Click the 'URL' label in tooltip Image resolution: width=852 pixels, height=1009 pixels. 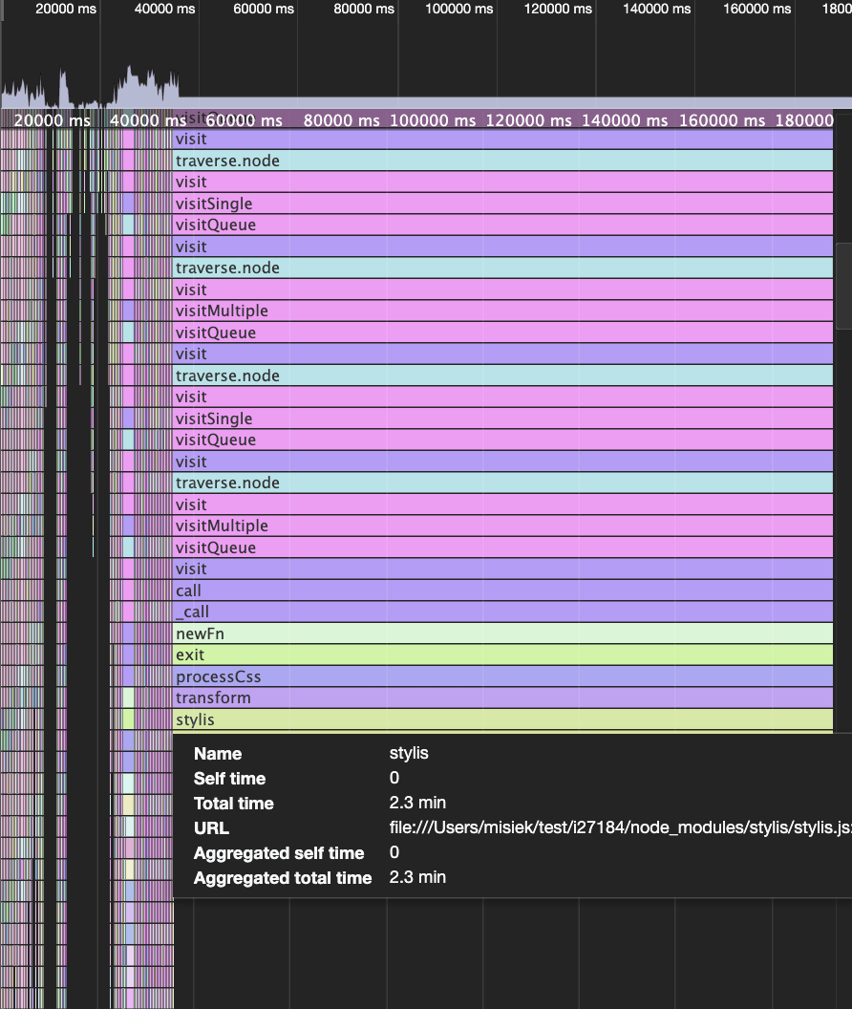[211, 828]
